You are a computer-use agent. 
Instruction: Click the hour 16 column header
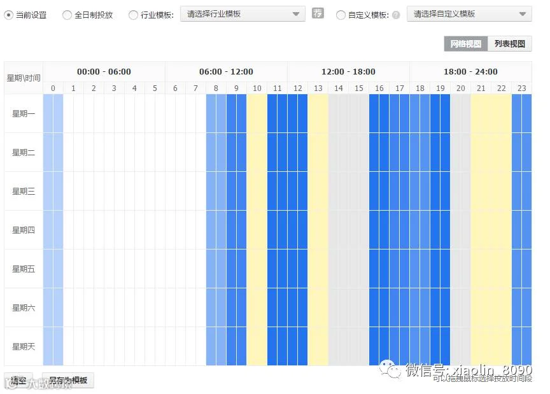pos(379,88)
